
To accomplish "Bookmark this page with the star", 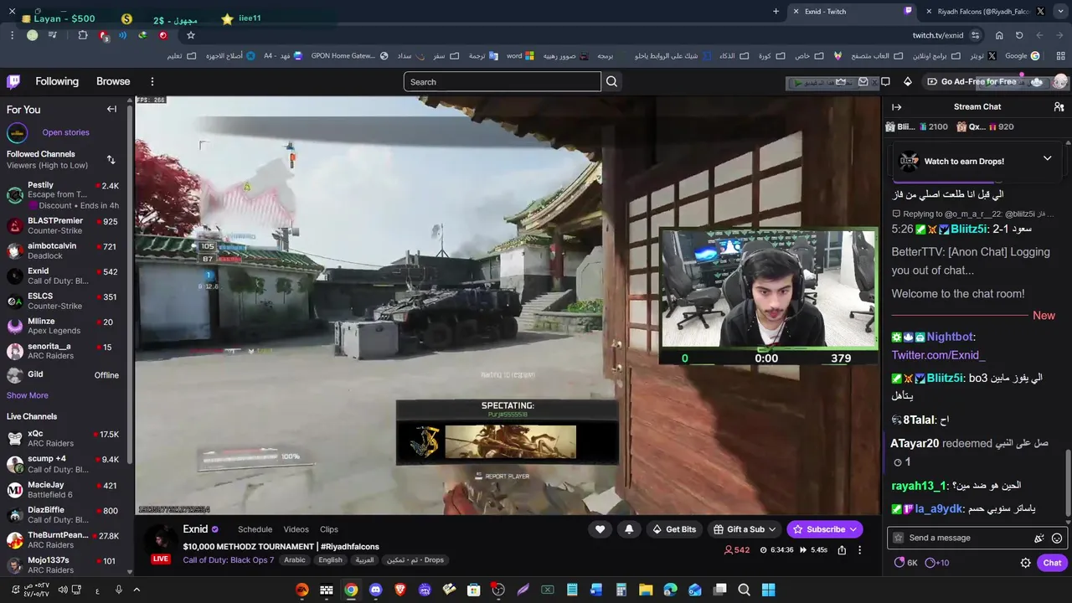I will coord(191,35).
